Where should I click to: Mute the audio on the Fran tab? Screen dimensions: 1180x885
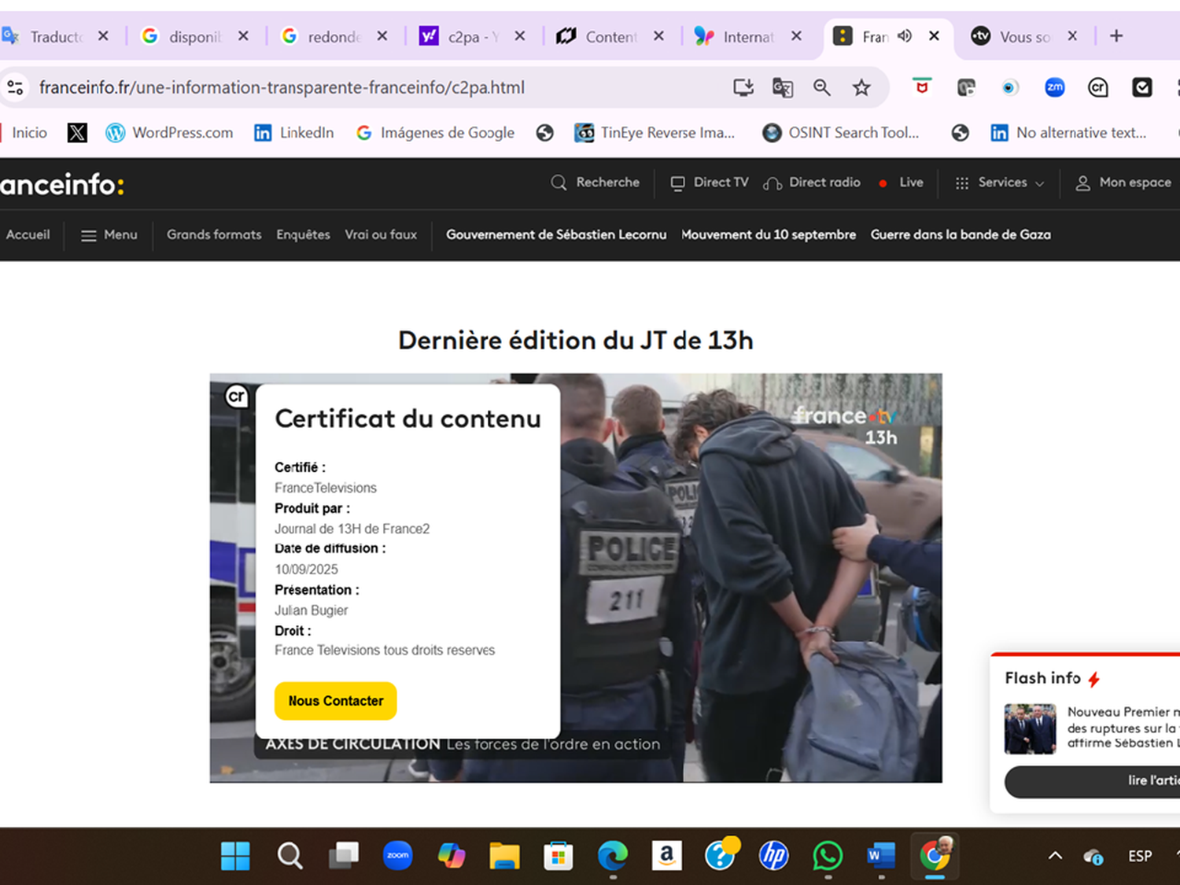[x=905, y=36]
